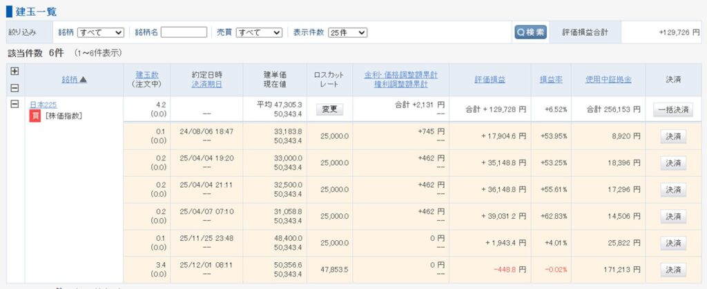Click the red 買 badge icon

click(x=35, y=116)
